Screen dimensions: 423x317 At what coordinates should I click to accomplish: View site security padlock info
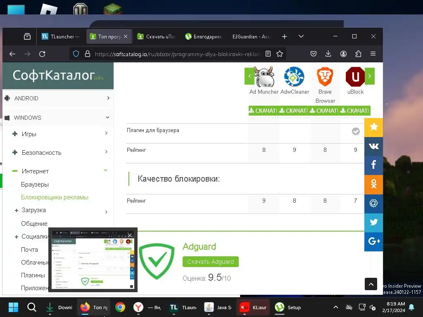[x=88, y=54]
